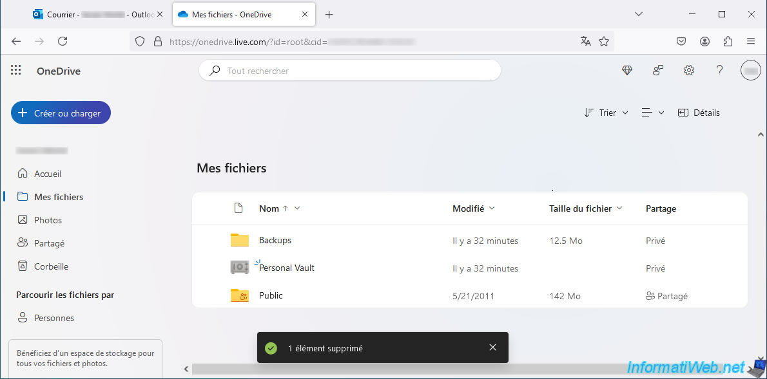Open OneDrive settings gear
The height and width of the screenshot is (379, 767).
click(689, 70)
